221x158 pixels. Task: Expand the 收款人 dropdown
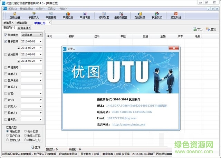41,106
